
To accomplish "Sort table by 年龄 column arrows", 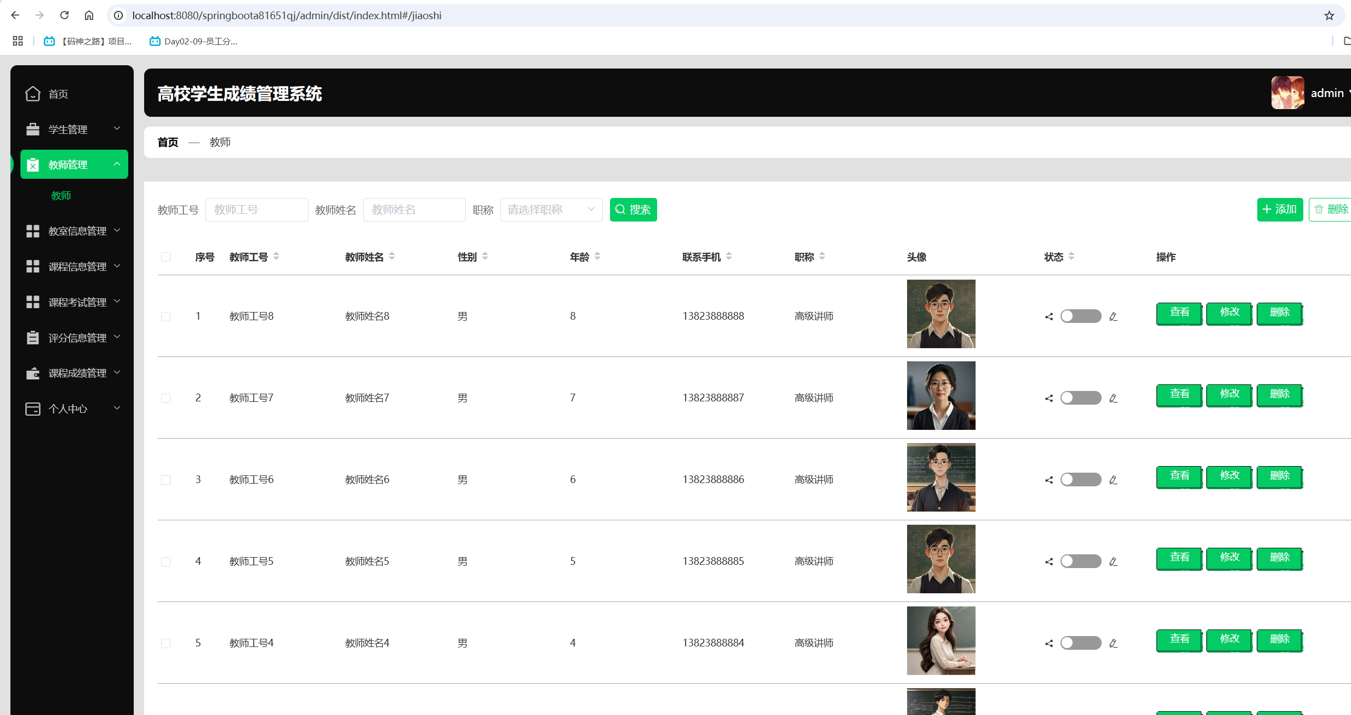I will pyautogui.click(x=597, y=256).
